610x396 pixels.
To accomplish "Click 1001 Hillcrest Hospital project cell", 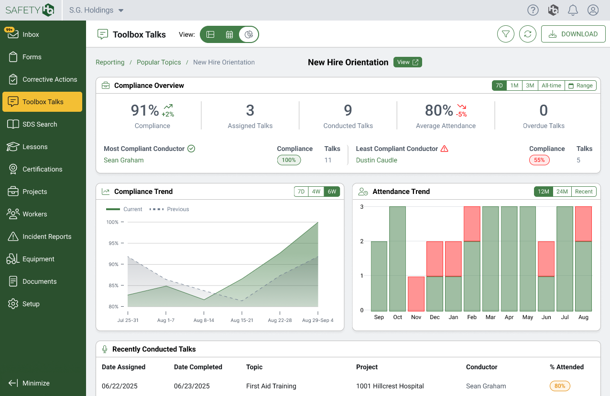I will [x=390, y=386].
